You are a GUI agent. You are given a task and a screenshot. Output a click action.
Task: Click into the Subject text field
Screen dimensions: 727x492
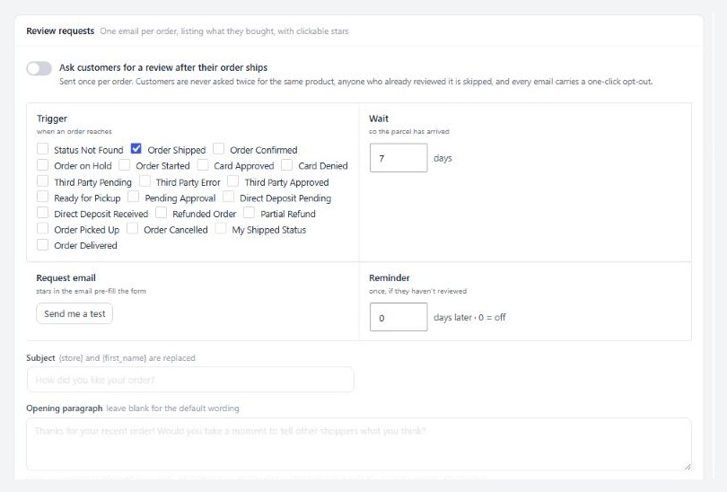click(190, 380)
